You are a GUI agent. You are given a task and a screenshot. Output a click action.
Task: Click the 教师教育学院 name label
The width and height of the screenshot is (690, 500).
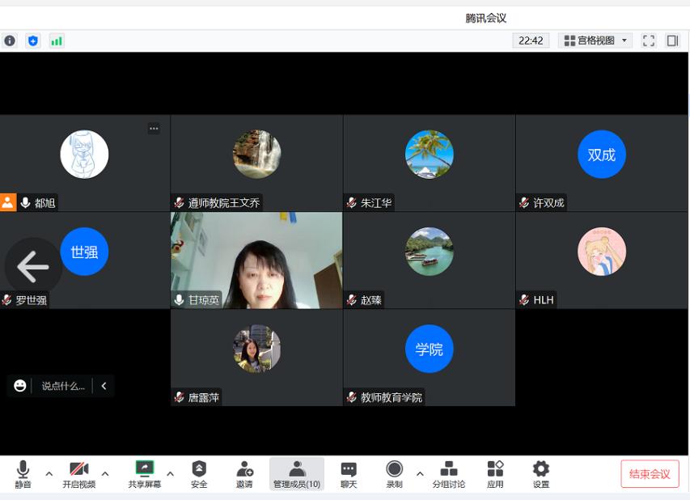[392, 397]
